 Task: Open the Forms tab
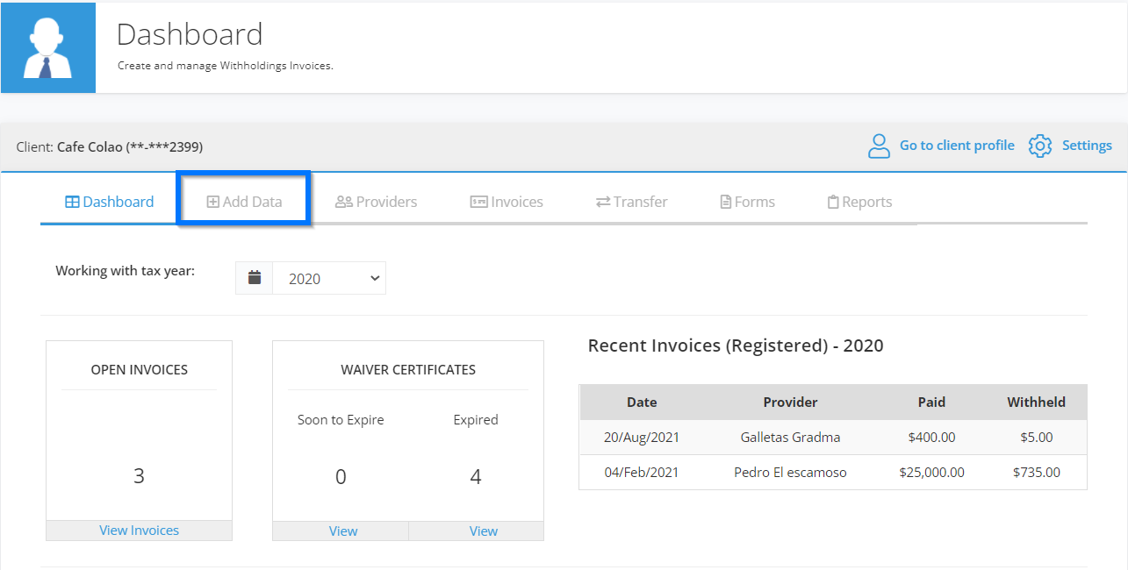click(748, 202)
